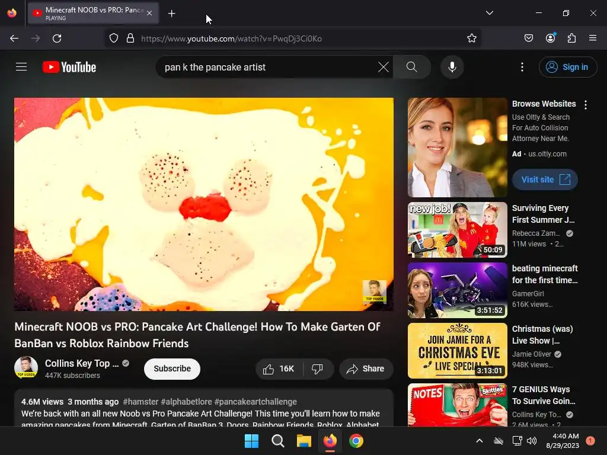Subscribe to Collins Key Top channel
This screenshot has width=607, height=455.
click(172, 369)
